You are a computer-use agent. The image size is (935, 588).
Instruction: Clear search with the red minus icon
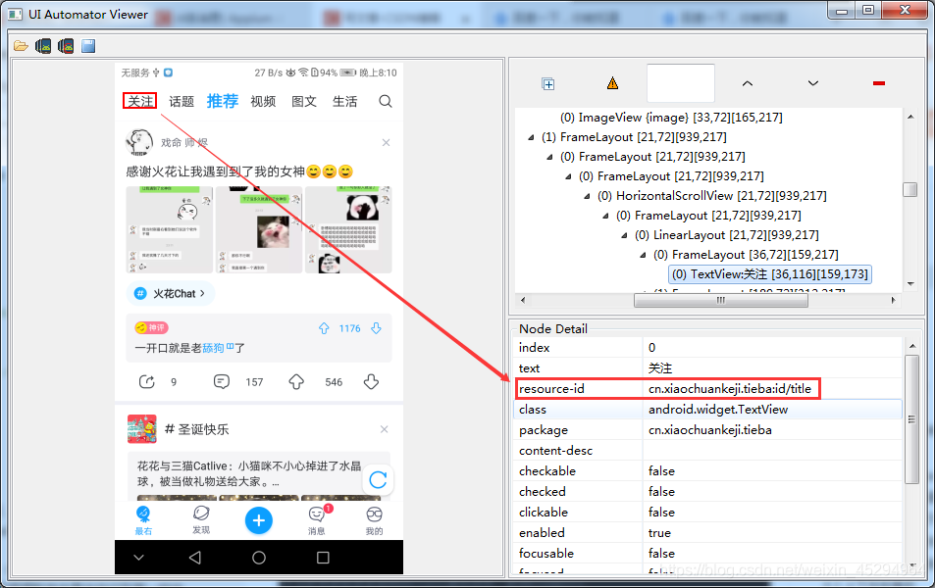pyautogui.click(x=878, y=83)
